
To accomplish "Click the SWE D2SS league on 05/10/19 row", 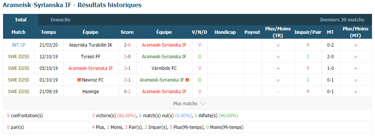I will 18,68.
